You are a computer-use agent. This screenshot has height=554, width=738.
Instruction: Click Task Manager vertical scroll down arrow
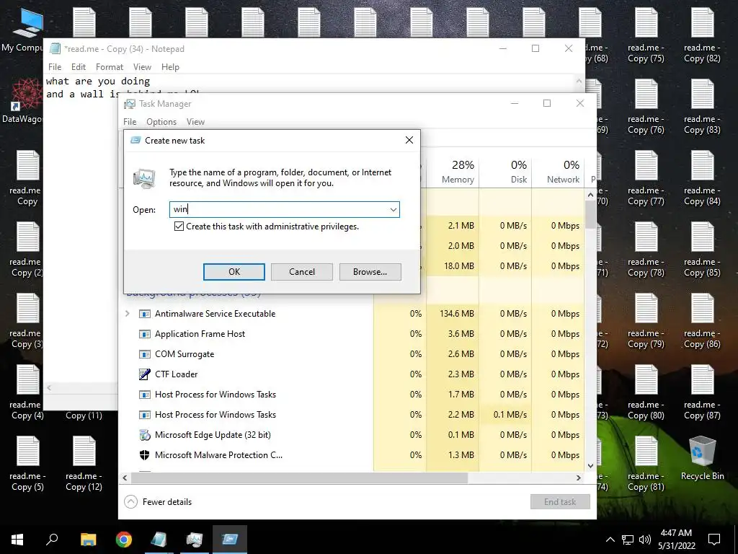click(x=591, y=466)
